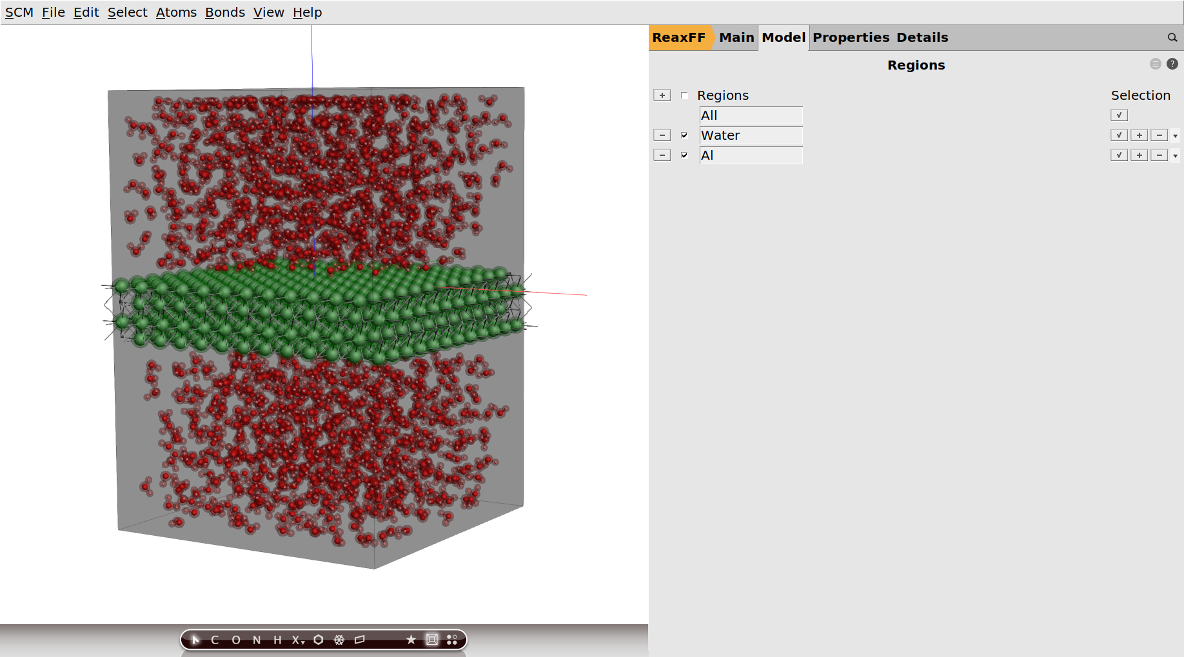This screenshot has width=1184, height=657.
Task: Open the Details tab
Action: point(922,37)
